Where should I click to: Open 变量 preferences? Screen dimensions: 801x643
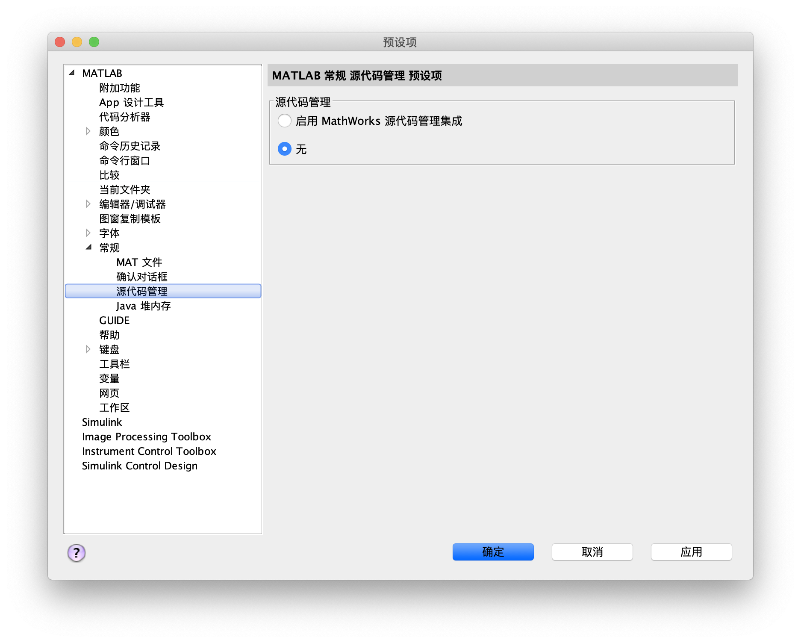(x=109, y=379)
